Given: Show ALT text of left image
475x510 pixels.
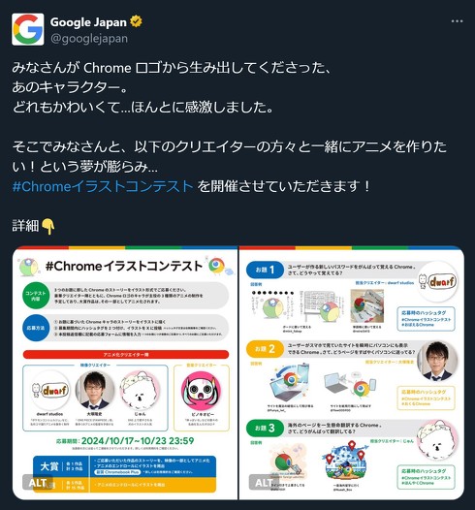Looking at the screenshot, I should [x=38, y=482].
